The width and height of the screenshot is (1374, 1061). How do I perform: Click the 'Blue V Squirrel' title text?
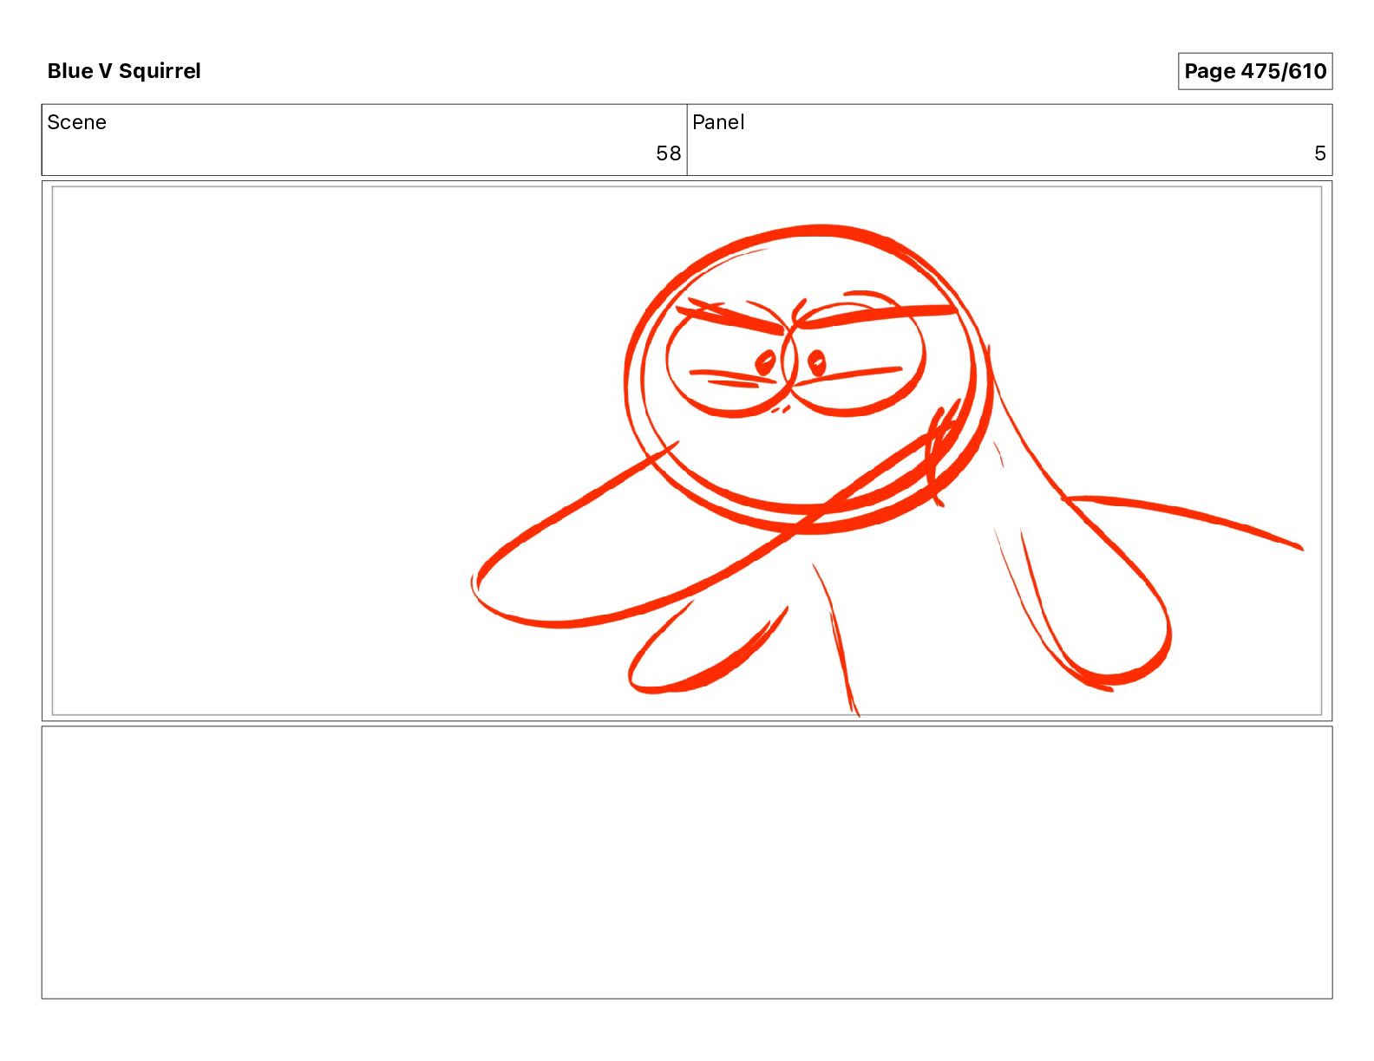[124, 71]
